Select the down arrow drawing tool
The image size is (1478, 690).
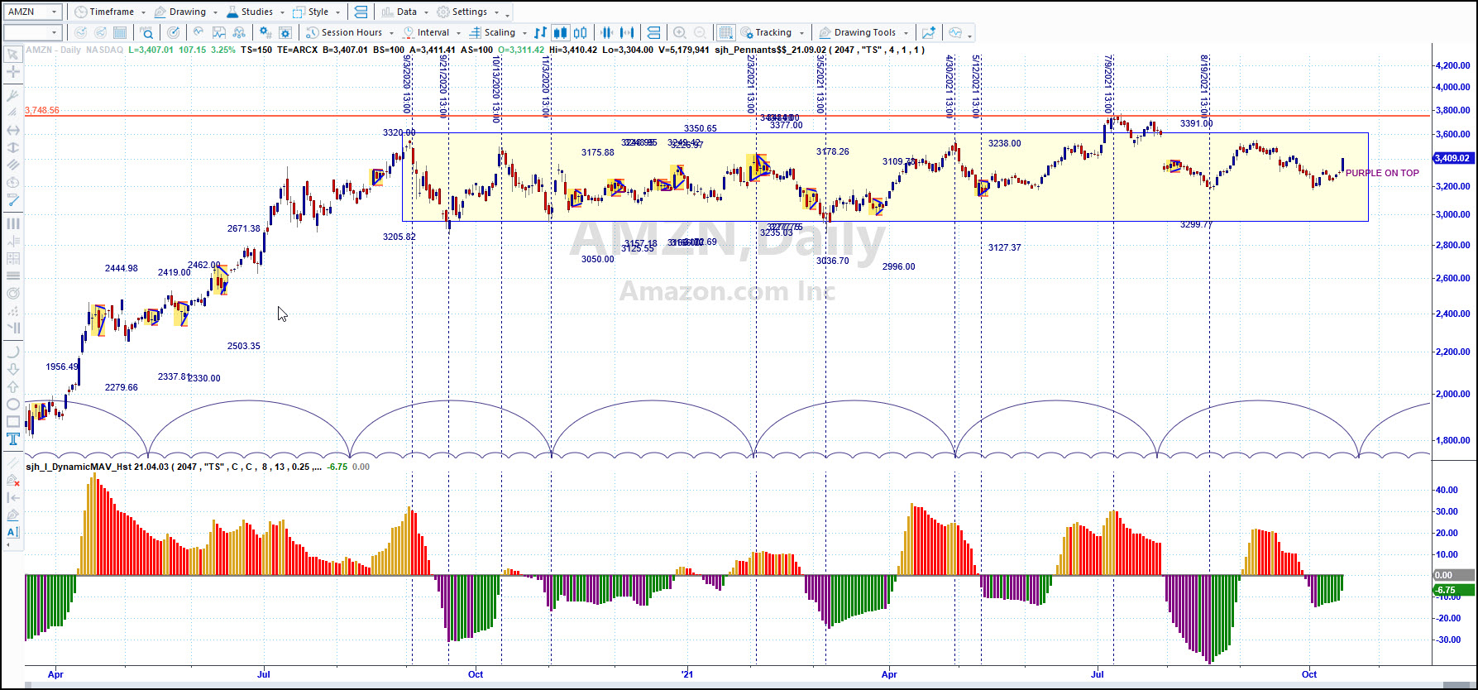point(12,368)
